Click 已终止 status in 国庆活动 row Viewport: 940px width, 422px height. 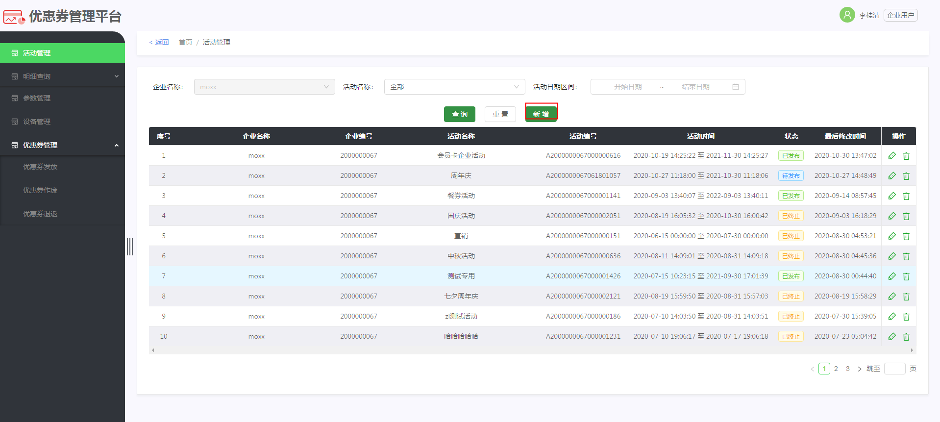[x=791, y=216]
